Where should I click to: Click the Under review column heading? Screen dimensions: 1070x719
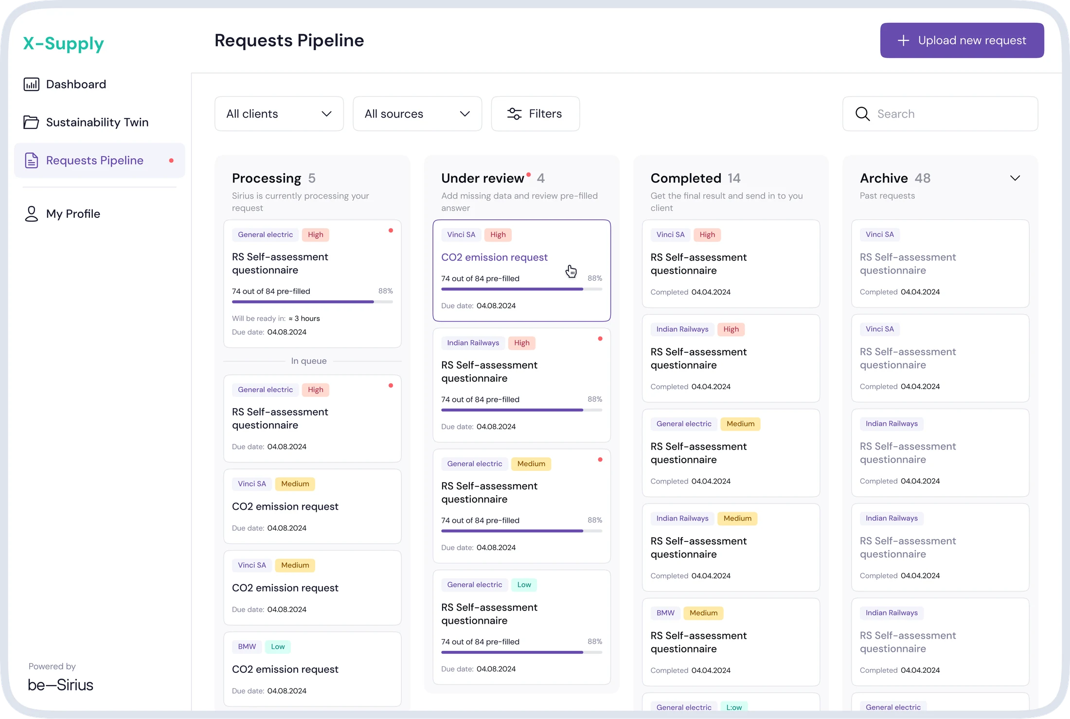click(x=482, y=178)
